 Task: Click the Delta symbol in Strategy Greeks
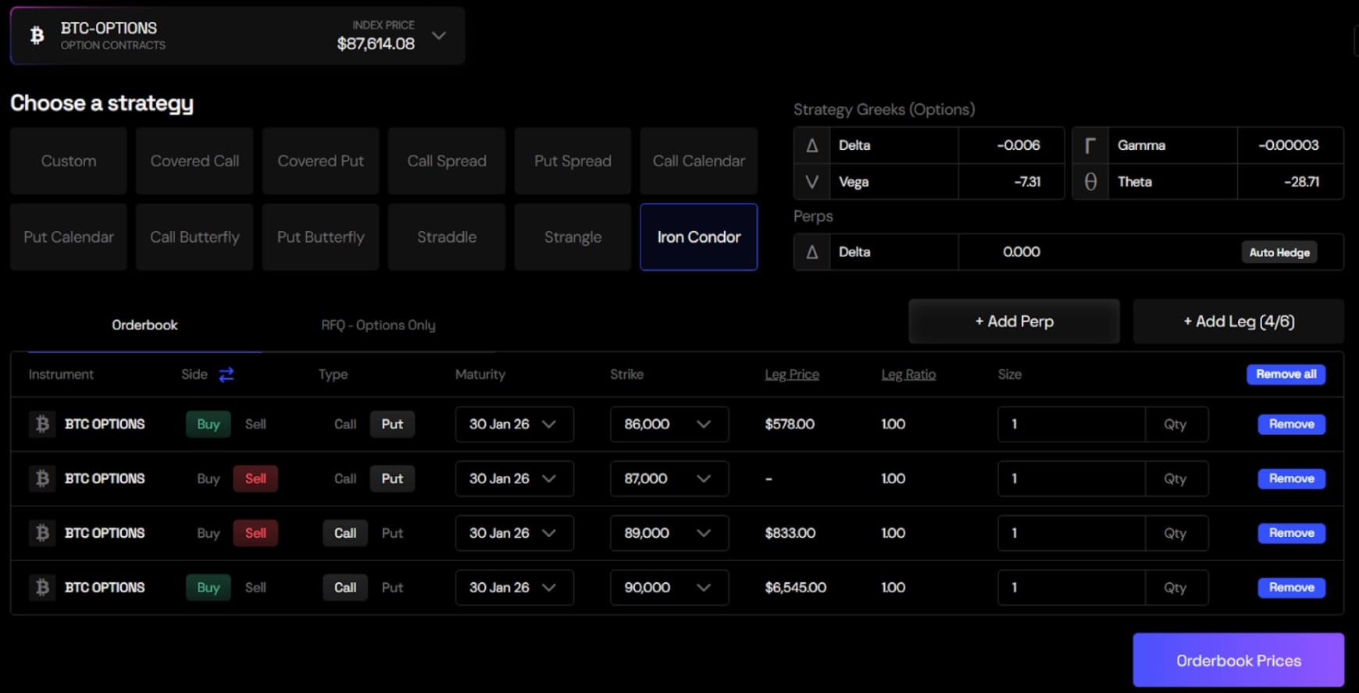point(812,145)
